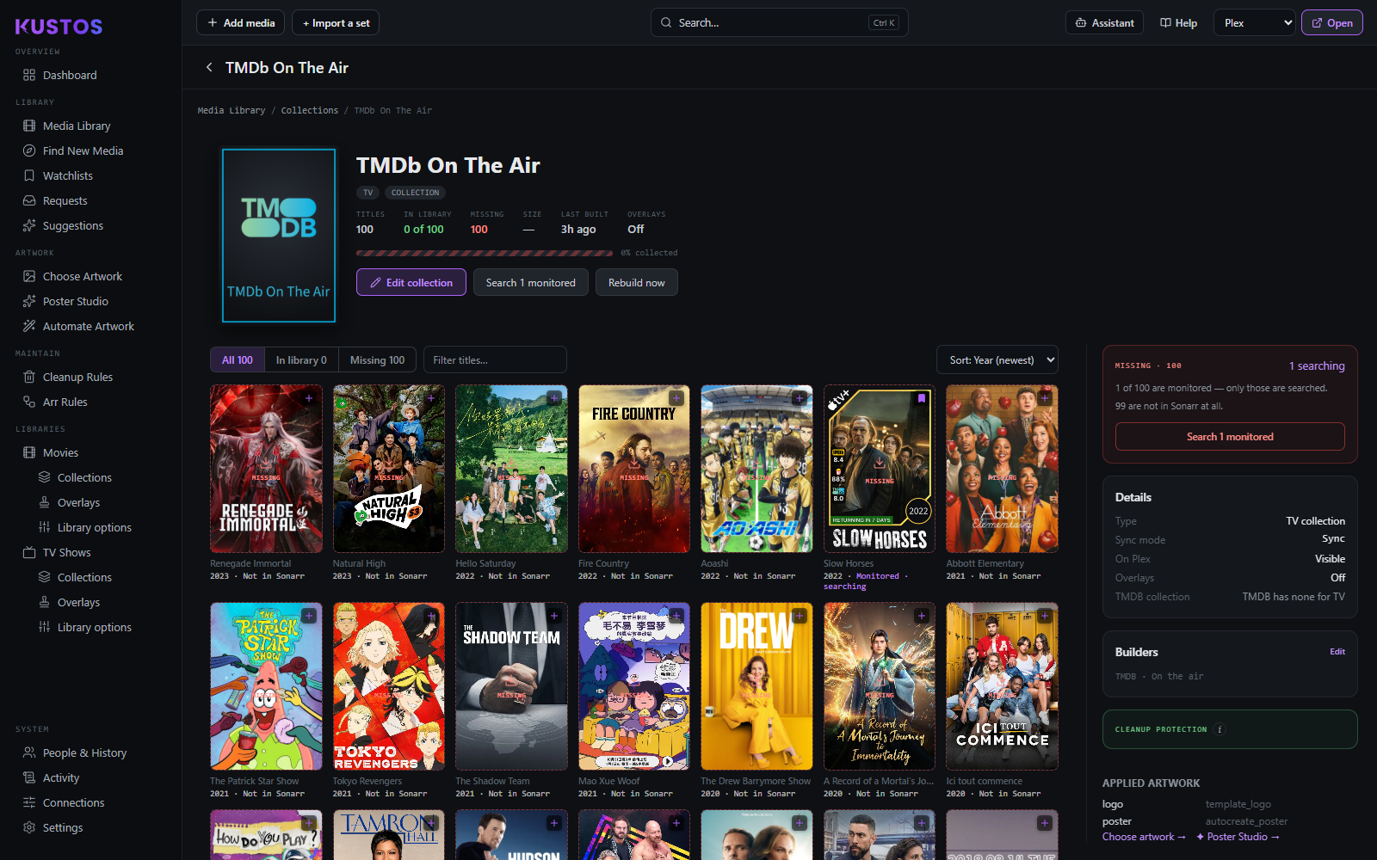Open the Dashboard sidebar icon
The image size is (1377, 860).
coord(29,75)
